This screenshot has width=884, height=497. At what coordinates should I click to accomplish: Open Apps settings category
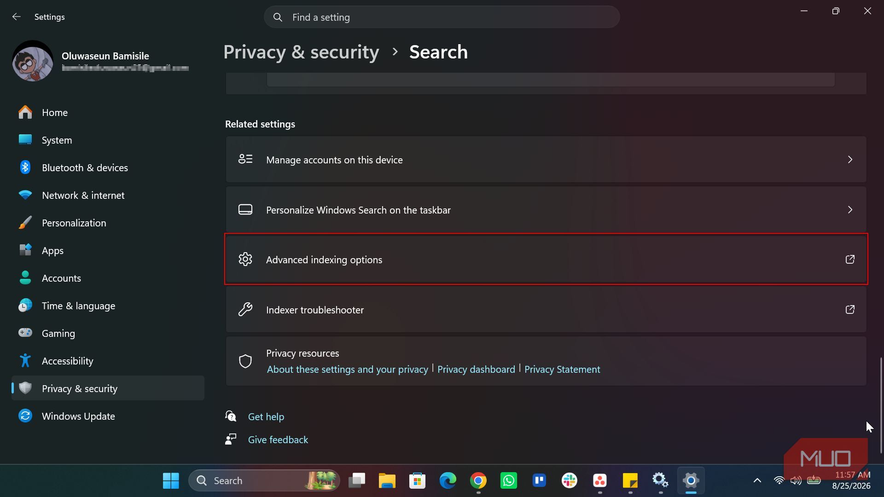click(x=108, y=251)
